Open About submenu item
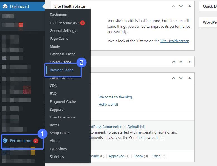Viewport: 217px width, 166px height. pyautogui.click(x=55, y=141)
